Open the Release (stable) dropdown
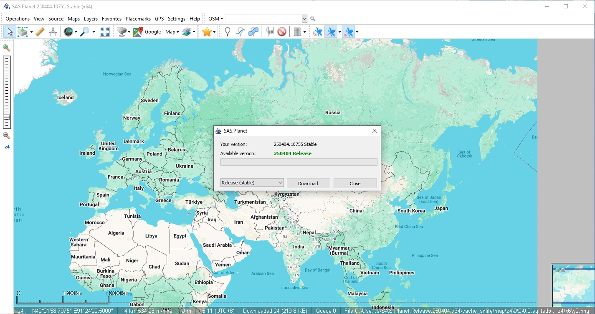 (x=251, y=183)
